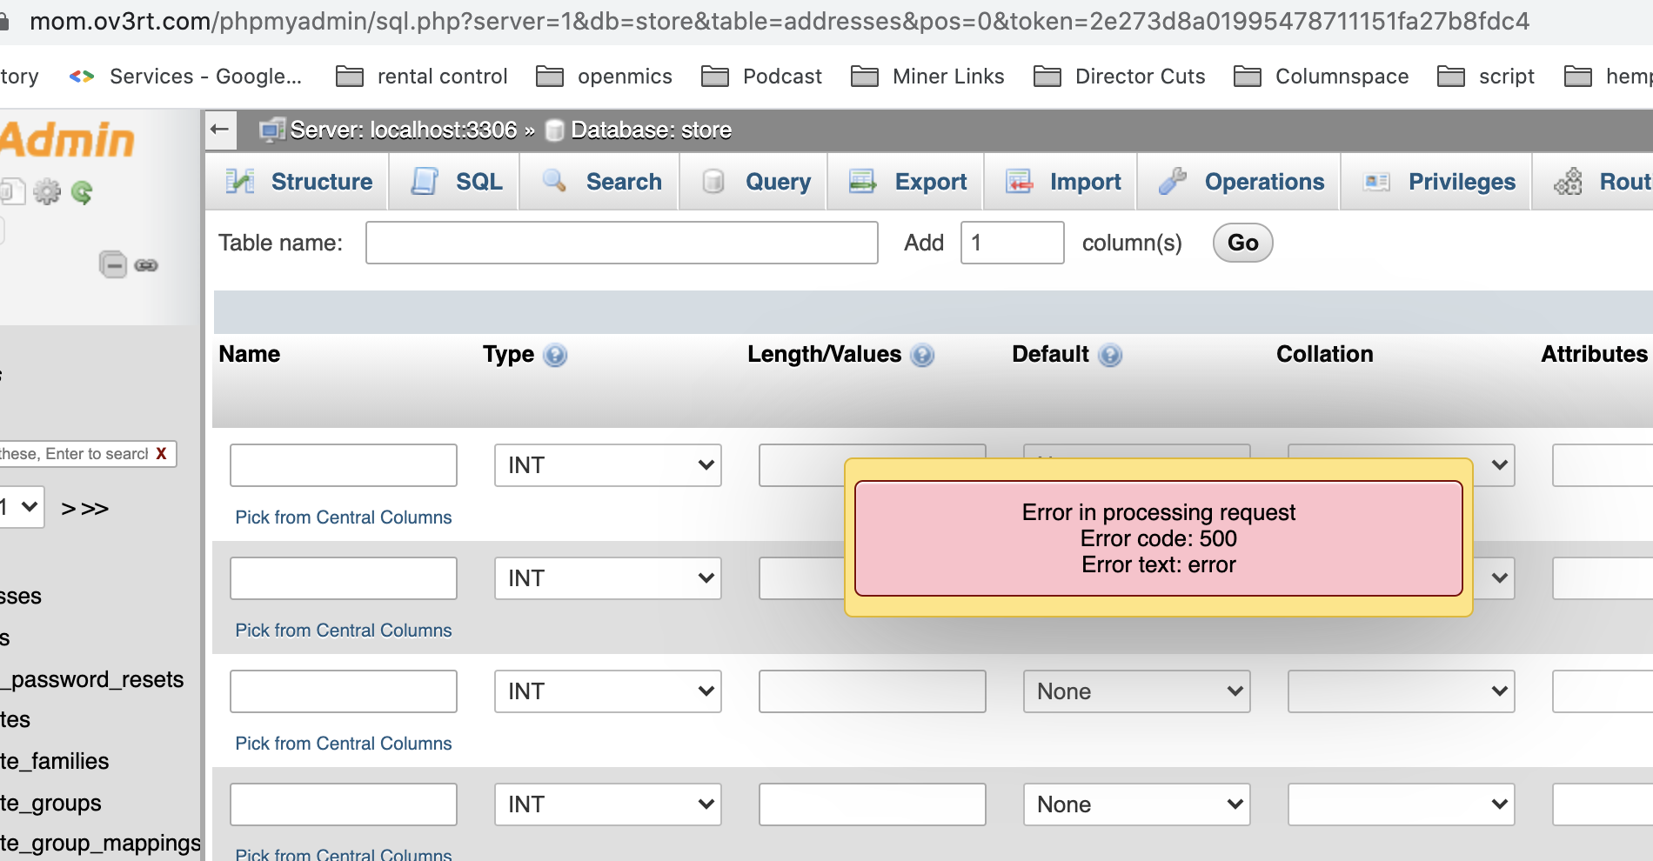Open Services - Google bookmark

(186, 77)
